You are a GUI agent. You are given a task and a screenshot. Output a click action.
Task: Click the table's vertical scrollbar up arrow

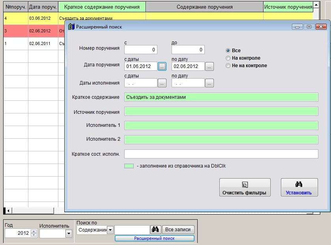pyautogui.click(x=316, y=5)
